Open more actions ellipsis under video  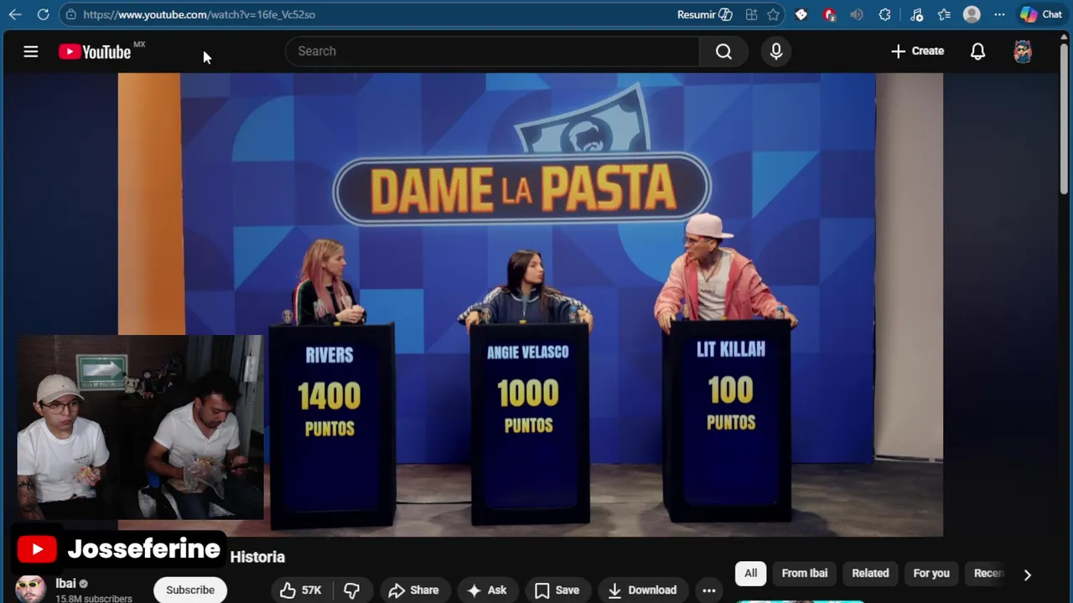click(x=709, y=590)
